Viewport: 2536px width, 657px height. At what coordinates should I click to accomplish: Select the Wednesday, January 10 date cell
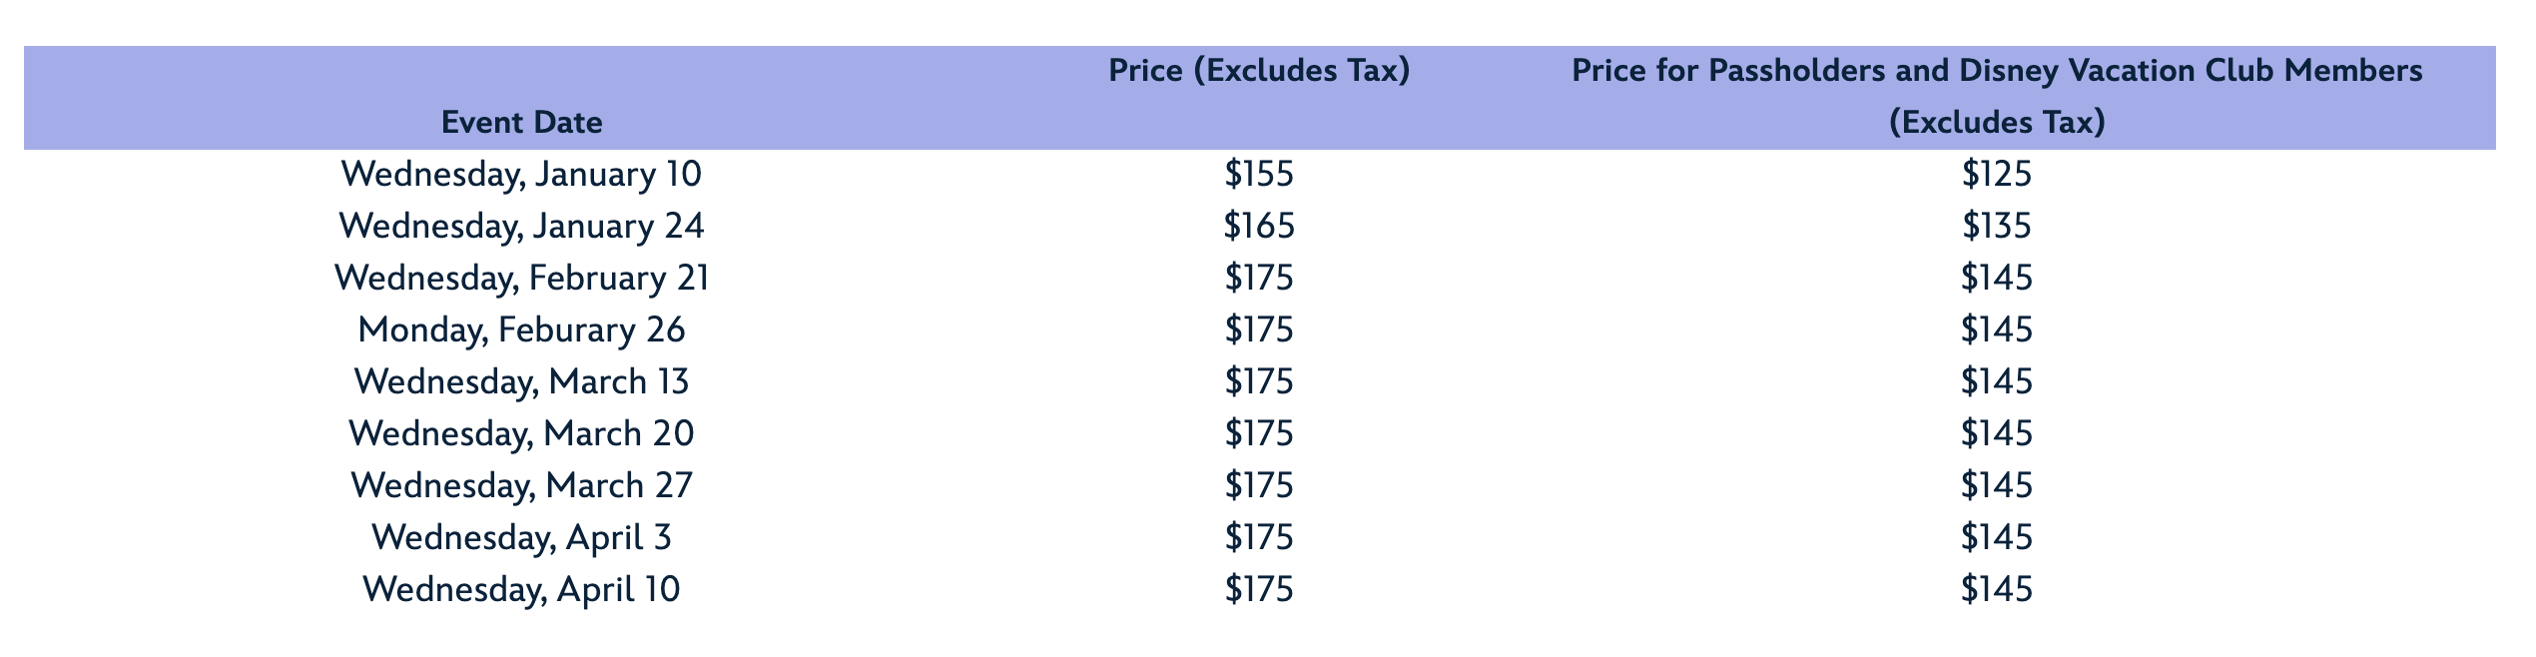(x=522, y=175)
